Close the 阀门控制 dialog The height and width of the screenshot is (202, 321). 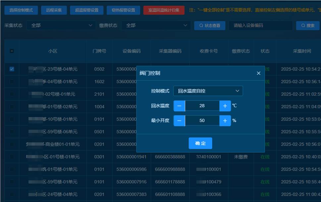point(258,73)
